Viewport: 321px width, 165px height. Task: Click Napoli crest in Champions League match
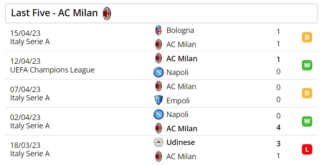tap(158, 72)
